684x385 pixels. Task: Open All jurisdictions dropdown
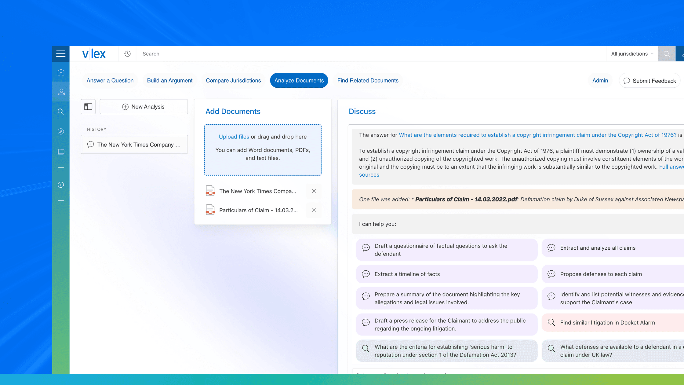pos(632,54)
